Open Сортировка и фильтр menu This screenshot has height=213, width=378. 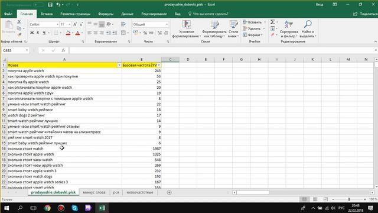click(289, 29)
